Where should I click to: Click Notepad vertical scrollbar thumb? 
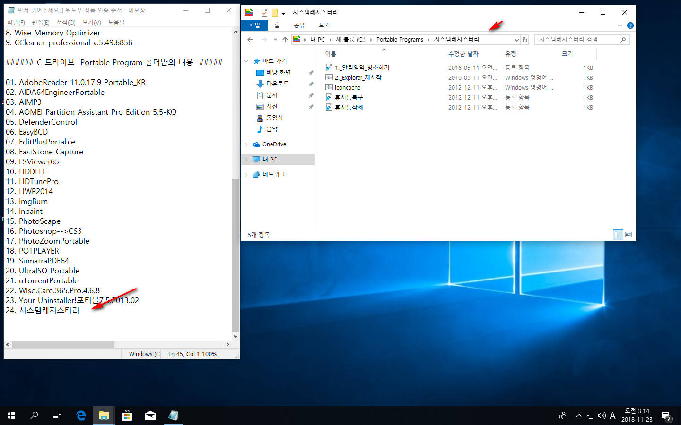(x=236, y=255)
